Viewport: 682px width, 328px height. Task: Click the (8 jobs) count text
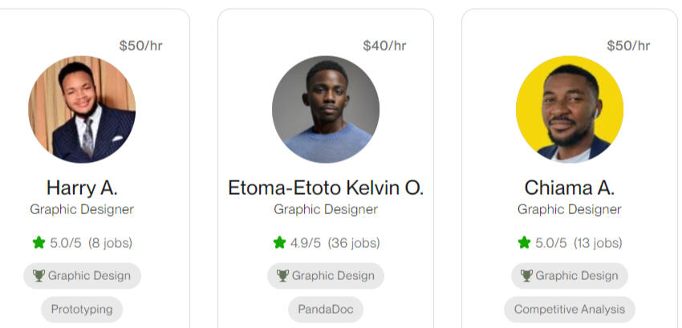110,242
